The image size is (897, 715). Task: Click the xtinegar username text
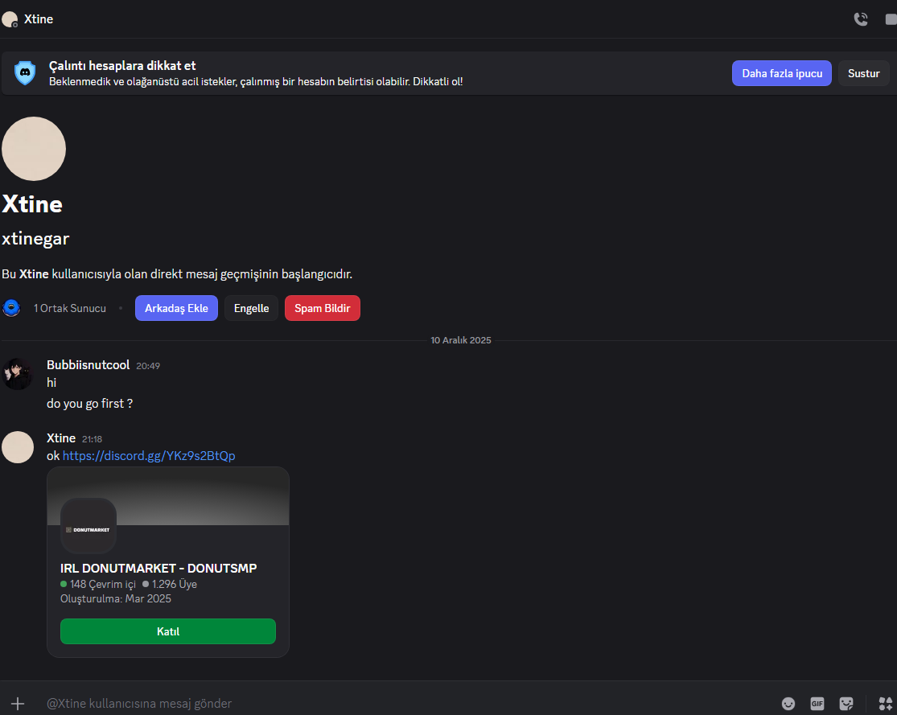point(35,239)
